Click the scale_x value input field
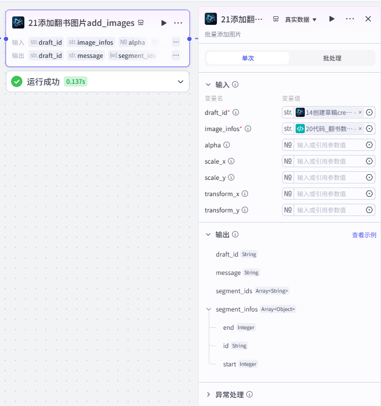The width and height of the screenshot is (381, 406). pyautogui.click(x=329, y=161)
